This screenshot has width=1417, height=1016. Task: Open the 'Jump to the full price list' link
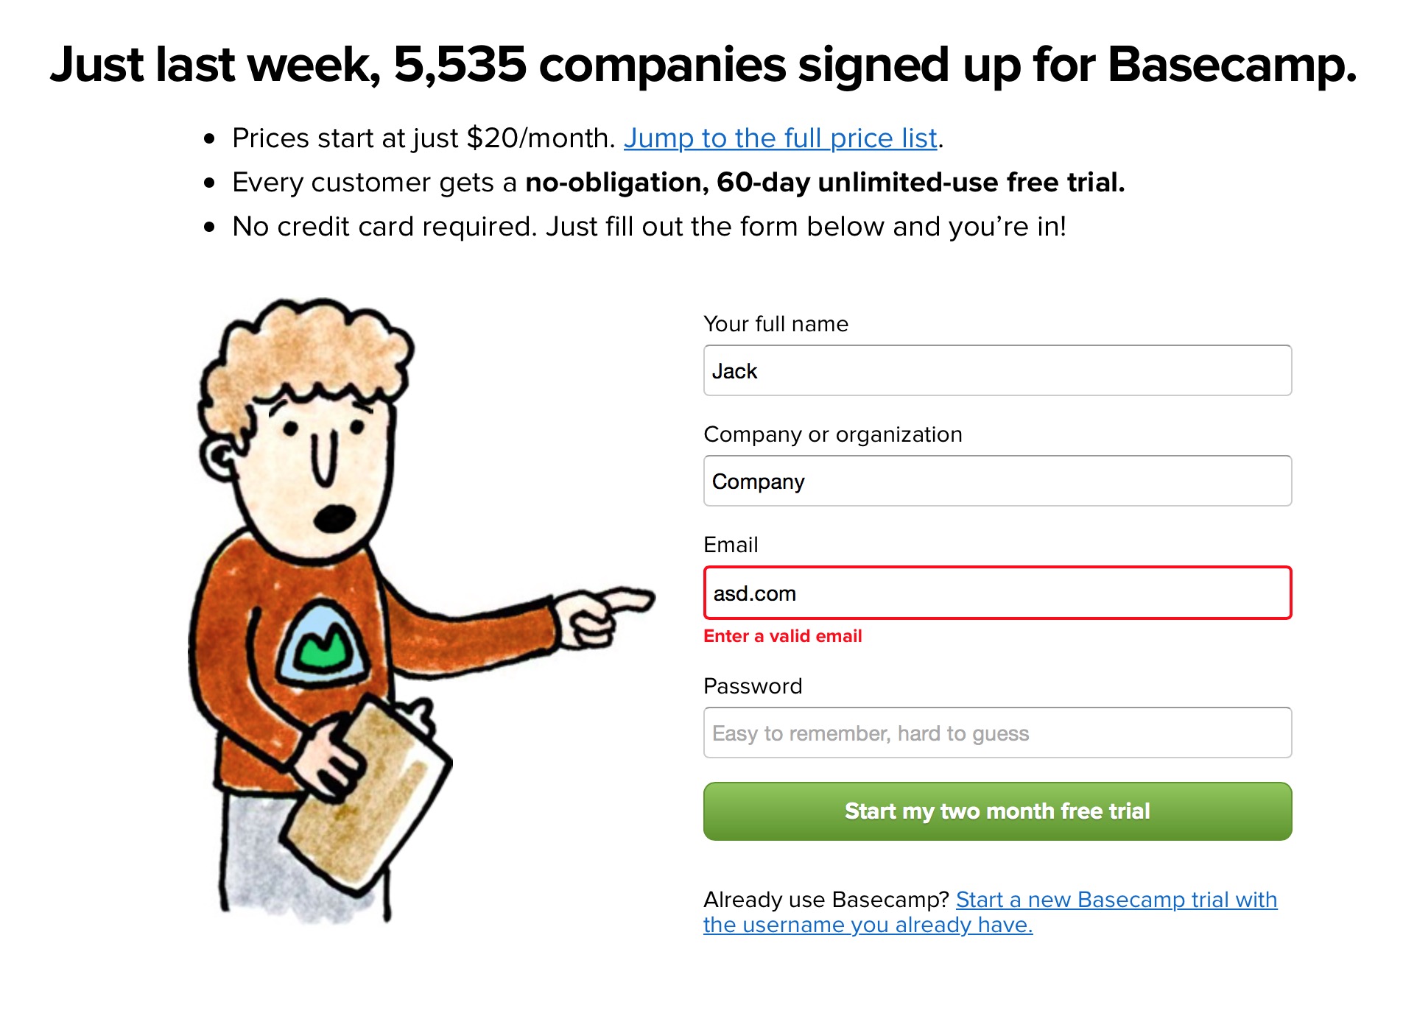780,138
